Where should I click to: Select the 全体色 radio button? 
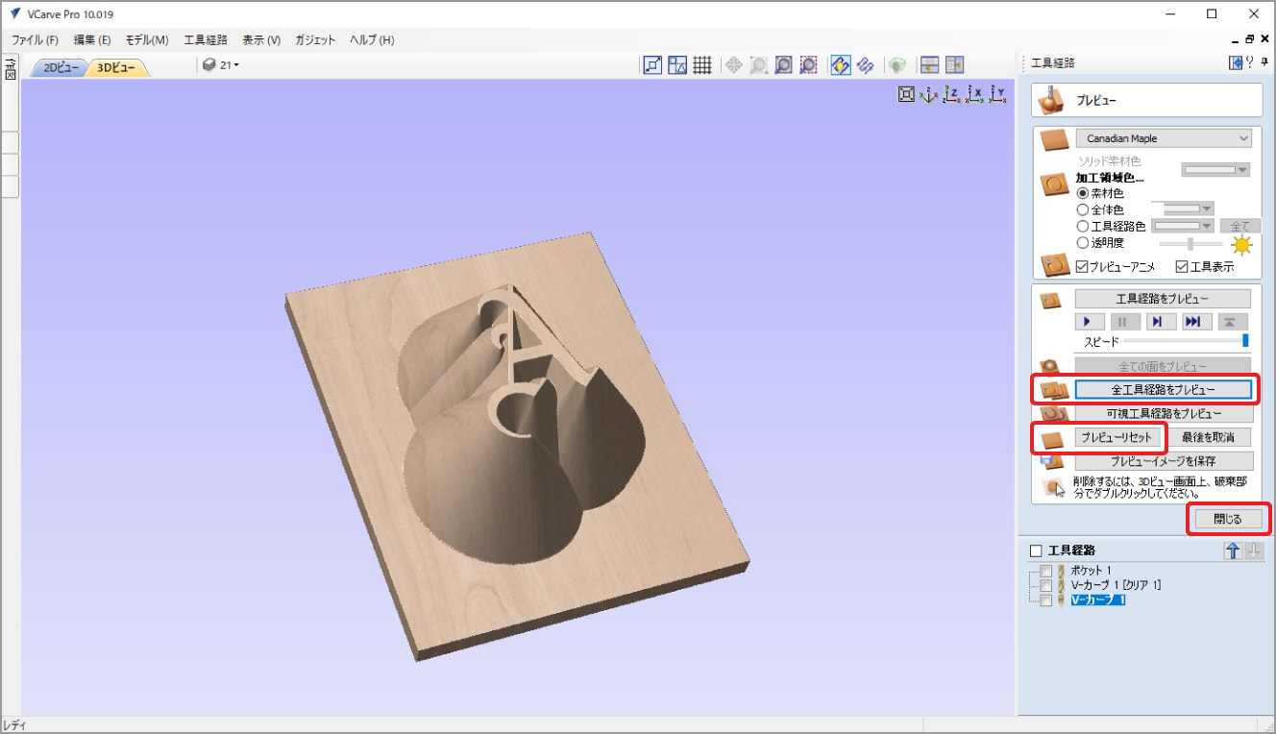(x=1083, y=209)
